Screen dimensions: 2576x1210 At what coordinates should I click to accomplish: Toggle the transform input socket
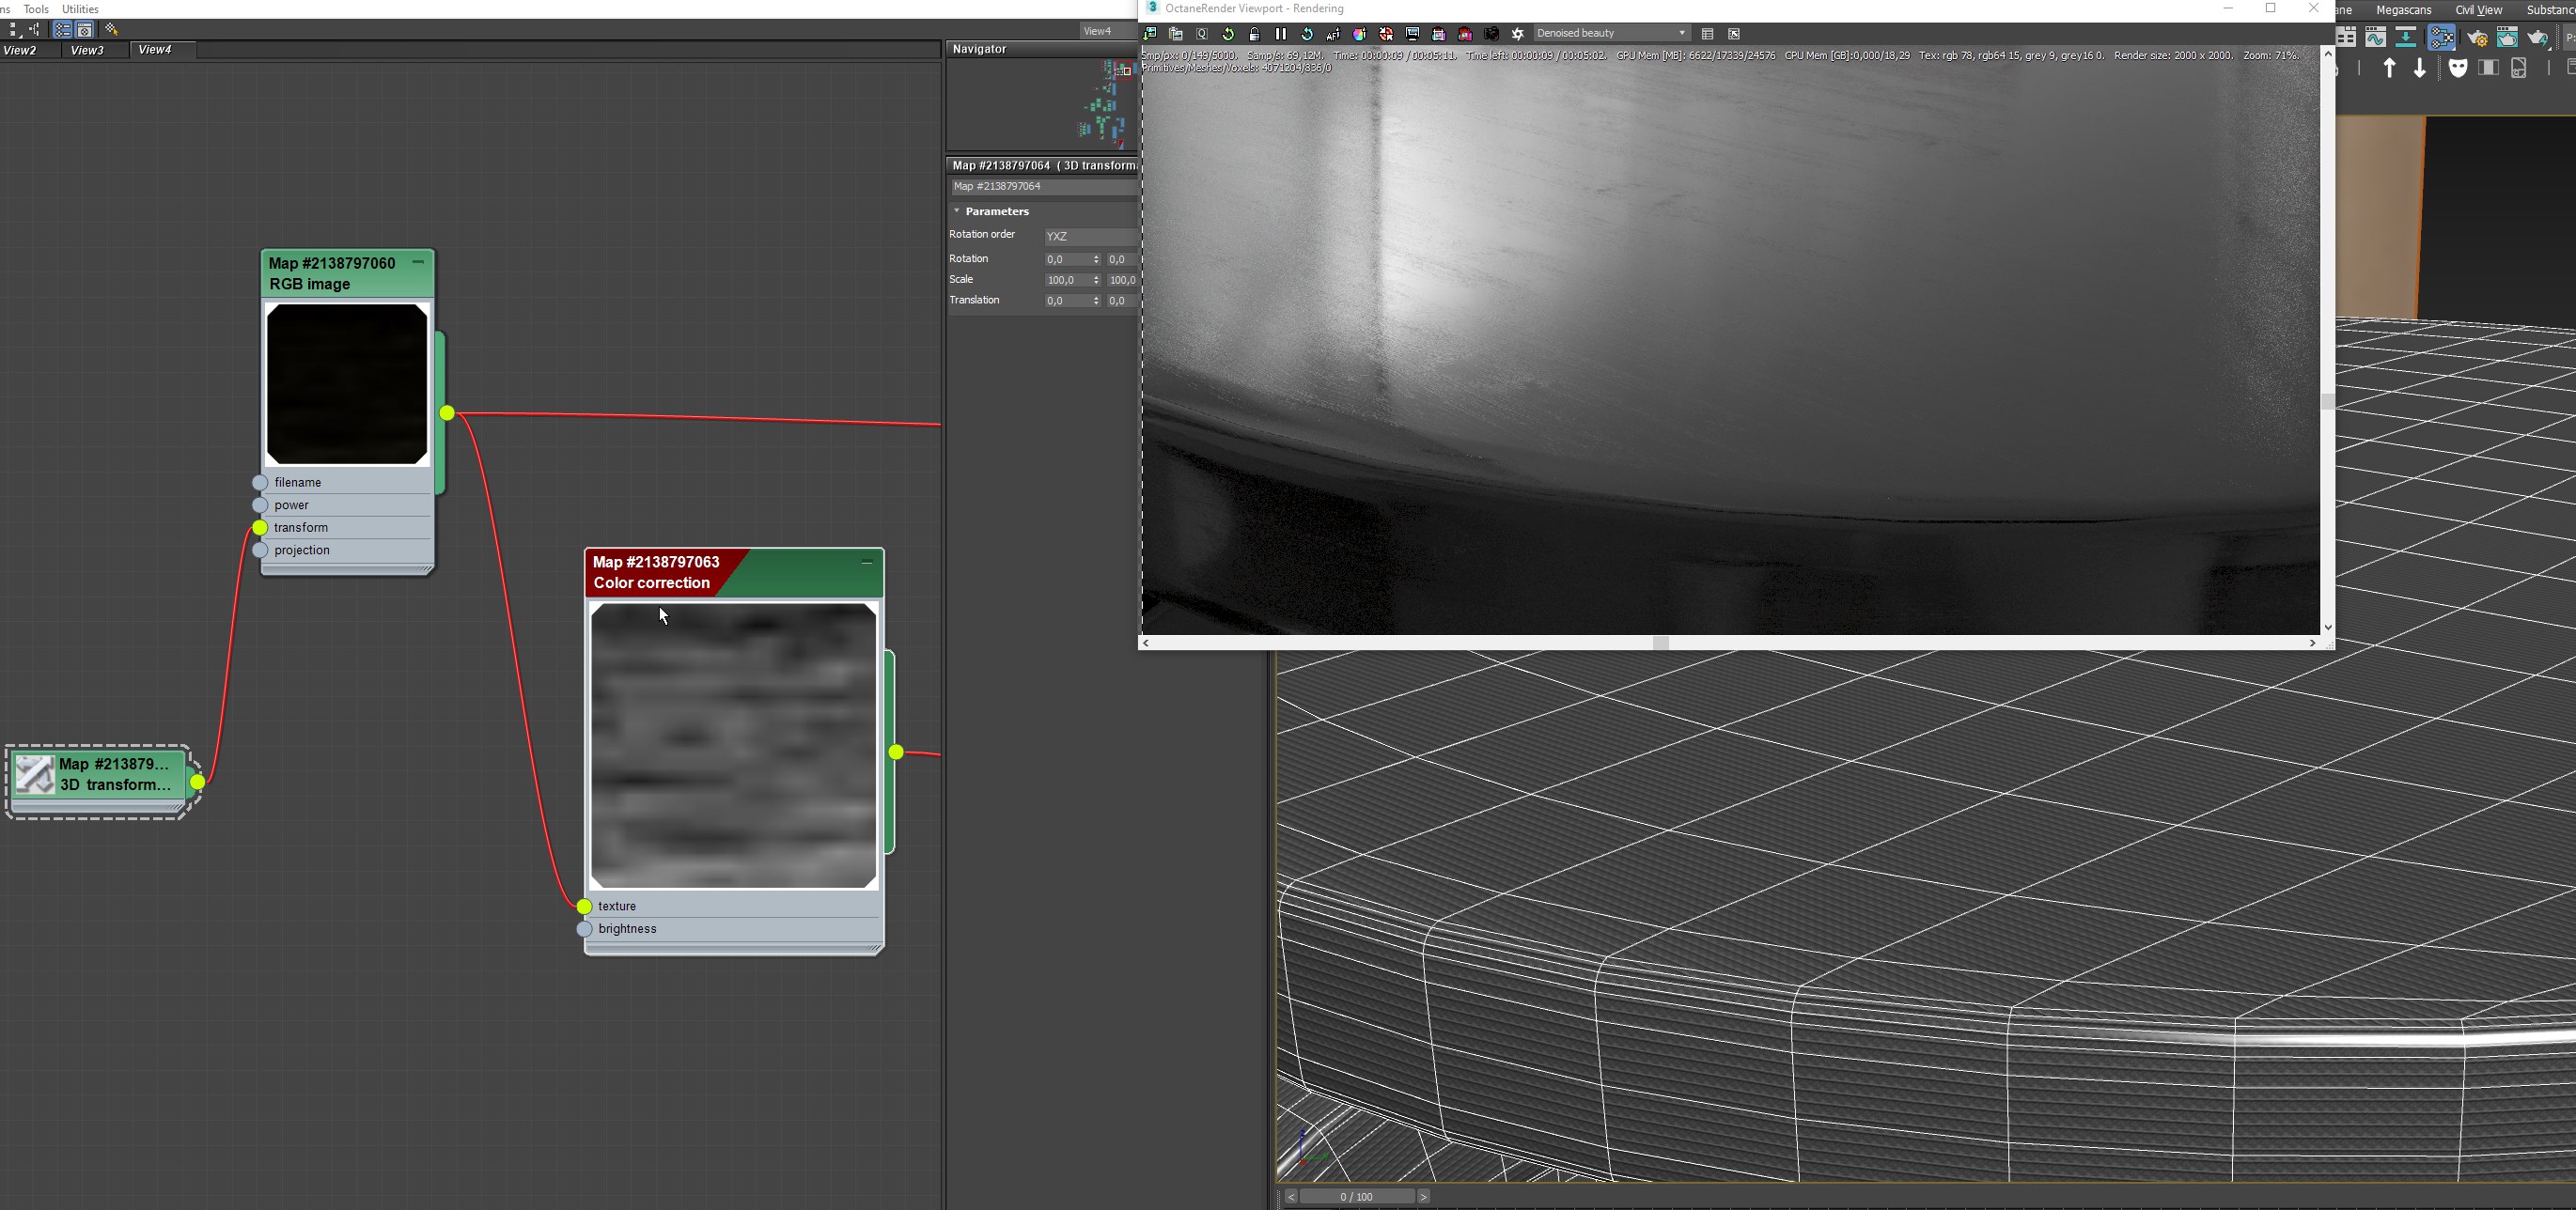[x=260, y=528]
